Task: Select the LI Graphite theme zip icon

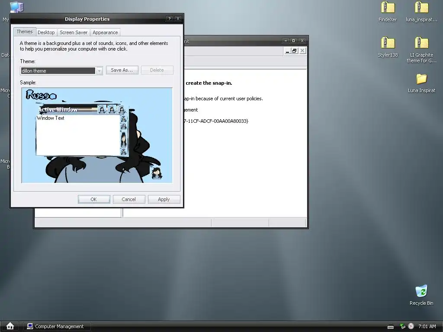Action: (x=421, y=43)
